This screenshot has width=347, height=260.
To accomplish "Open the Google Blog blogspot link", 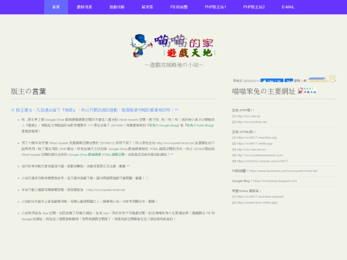I will (x=275, y=181).
